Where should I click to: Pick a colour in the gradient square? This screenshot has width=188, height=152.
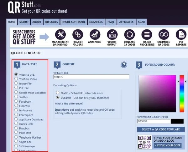[x=157, y=93]
